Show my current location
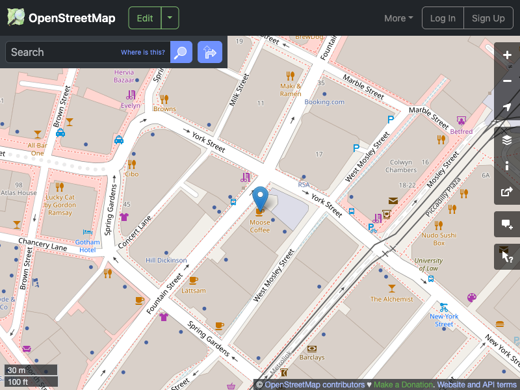This screenshot has width=520, height=390. tap(507, 107)
